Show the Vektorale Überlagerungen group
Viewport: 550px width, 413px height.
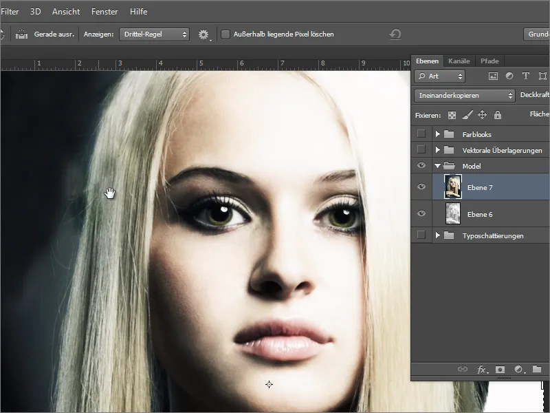(x=421, y=150)
